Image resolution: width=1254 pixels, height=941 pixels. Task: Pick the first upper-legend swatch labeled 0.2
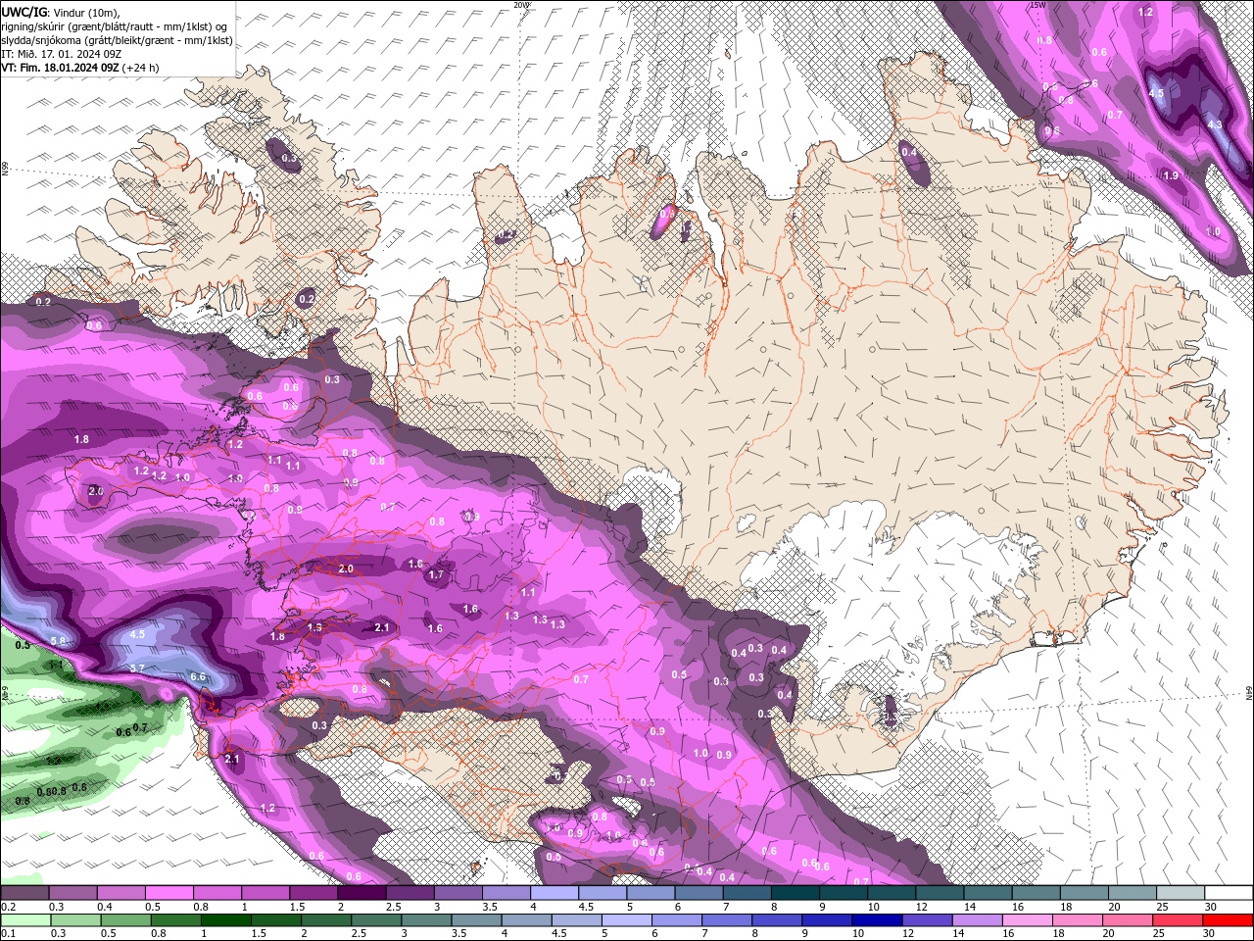(24, 893)
